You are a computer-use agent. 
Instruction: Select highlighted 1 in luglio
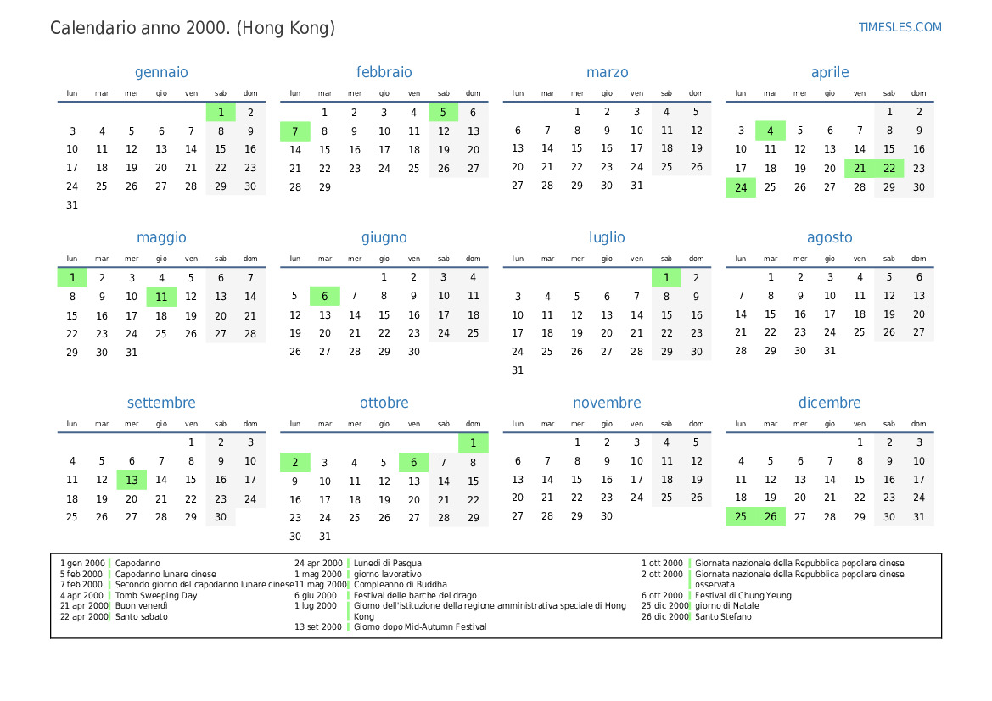(x=666, y=277)
